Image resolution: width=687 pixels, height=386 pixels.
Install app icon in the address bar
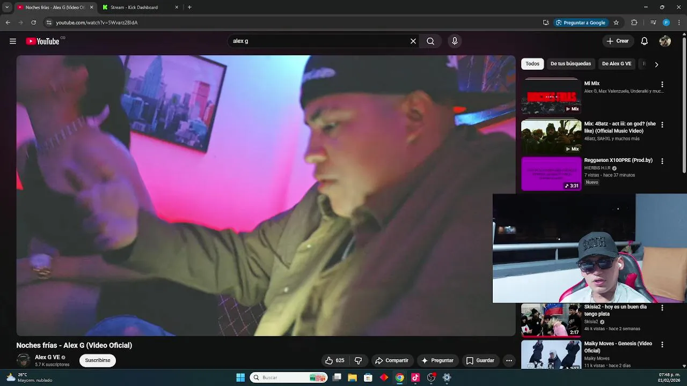click(546, 23)
